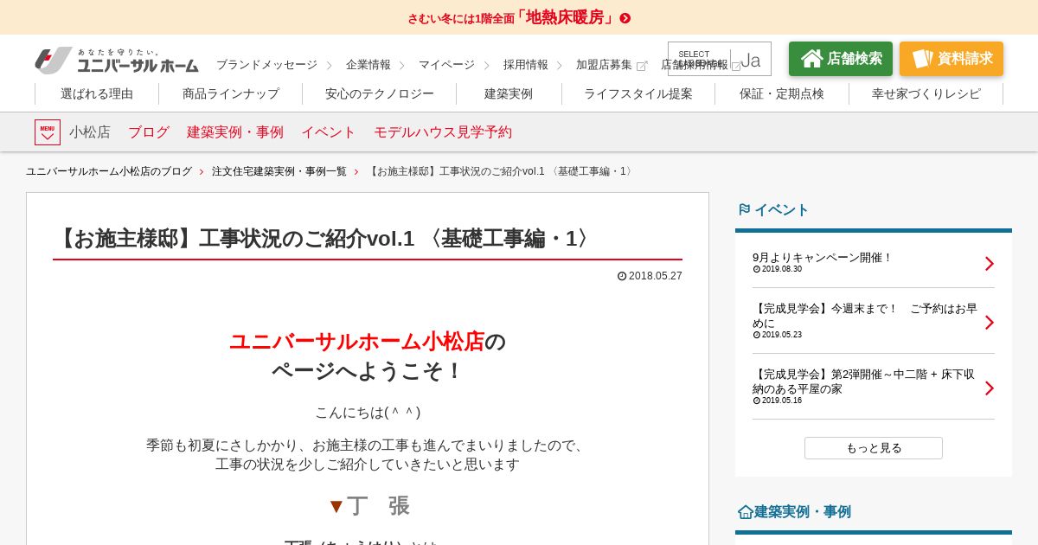The image size is (1038, 545).
Task: Select 幸せ家づくりレシピ menu item
Action: coord(926,93)
